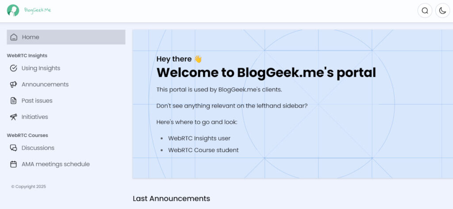Click the Initiatives telescope icon
The height and width of the screenshot is (209, 453).
point(14,117)
